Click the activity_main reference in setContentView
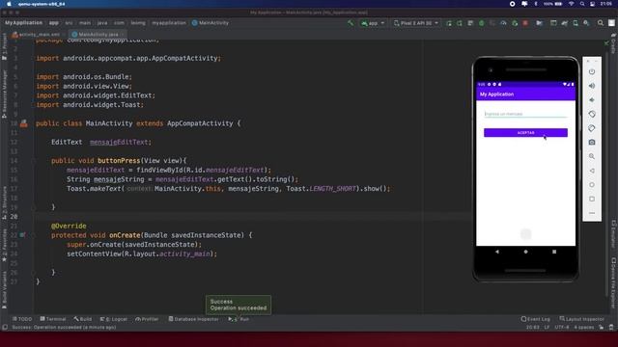Viewport: 618px width, 347px height. coord(184,254)
